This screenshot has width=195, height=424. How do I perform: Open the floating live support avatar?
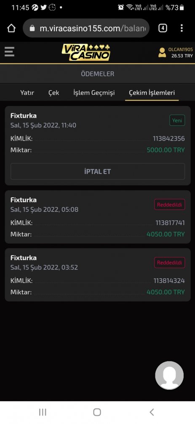(169, 375)
